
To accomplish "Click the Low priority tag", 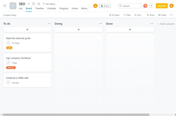I will click(x=9, y=48).
